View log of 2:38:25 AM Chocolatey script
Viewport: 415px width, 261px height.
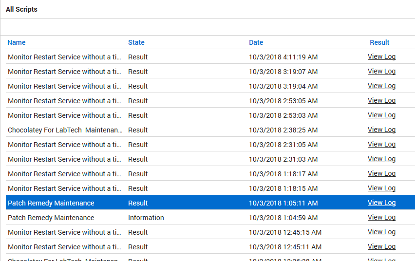coord(381,130)
